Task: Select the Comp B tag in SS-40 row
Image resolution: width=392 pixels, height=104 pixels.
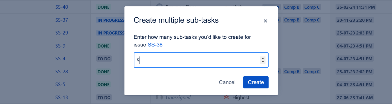Action: [x=292, y=7]
